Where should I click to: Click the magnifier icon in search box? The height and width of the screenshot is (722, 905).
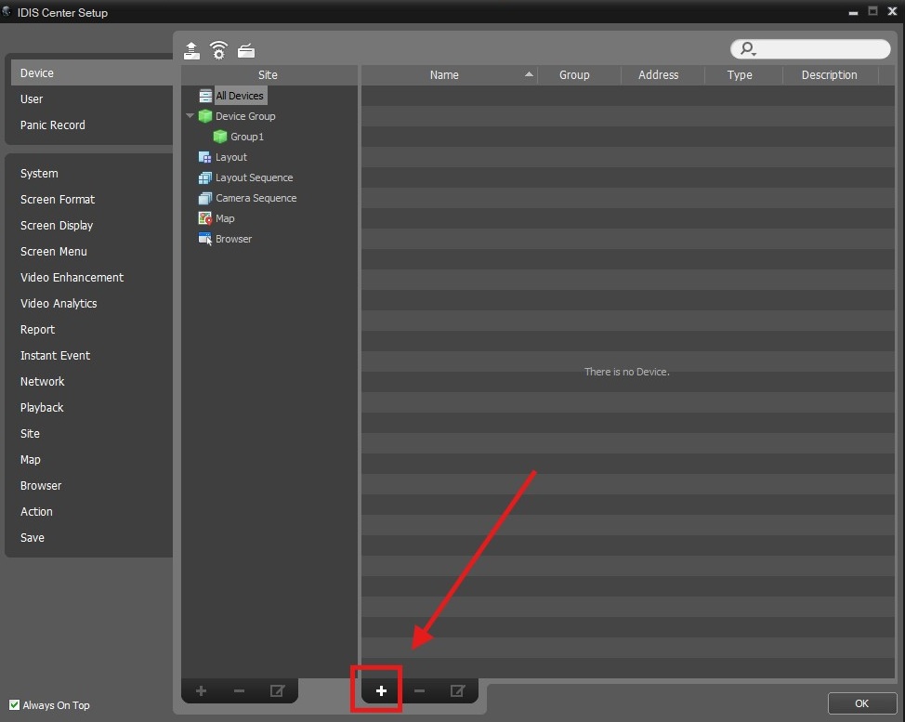(x=747, y=49)
